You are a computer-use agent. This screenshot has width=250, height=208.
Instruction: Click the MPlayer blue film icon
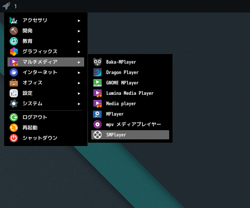tap(97, 114)
